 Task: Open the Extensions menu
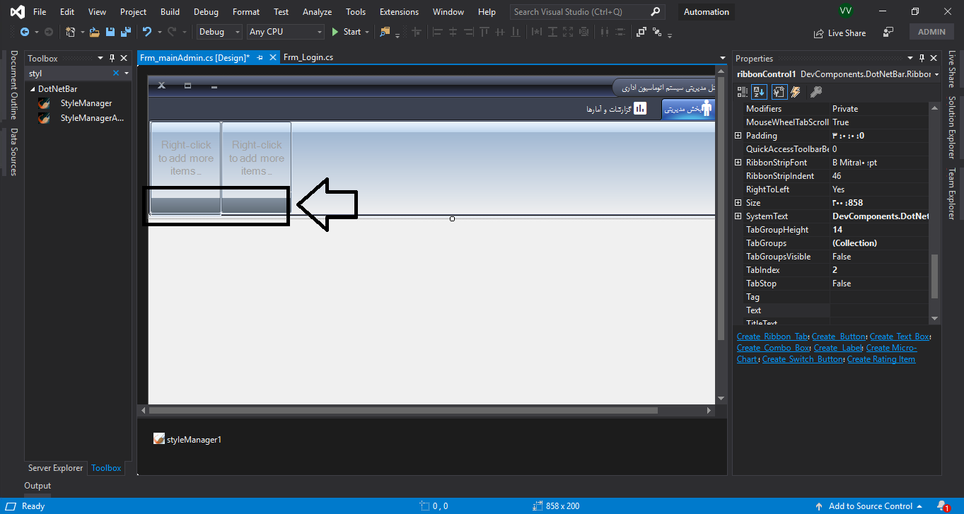pyautogui.click(x=400, y=12)
